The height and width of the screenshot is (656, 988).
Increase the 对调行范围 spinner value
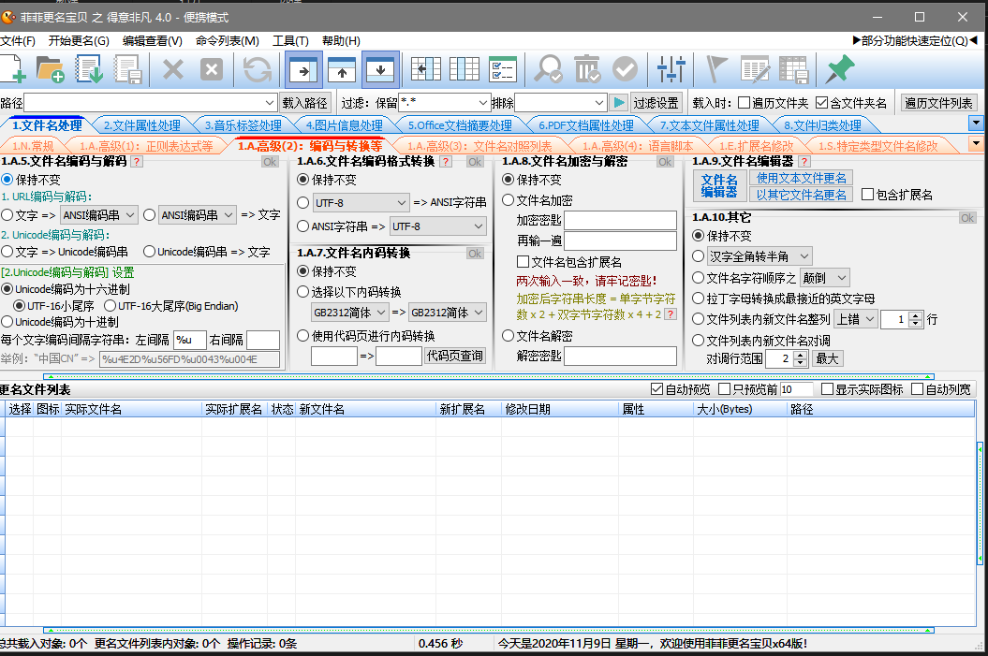coord(802,355)
